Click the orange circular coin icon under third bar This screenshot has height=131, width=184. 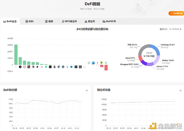[25, 67]
